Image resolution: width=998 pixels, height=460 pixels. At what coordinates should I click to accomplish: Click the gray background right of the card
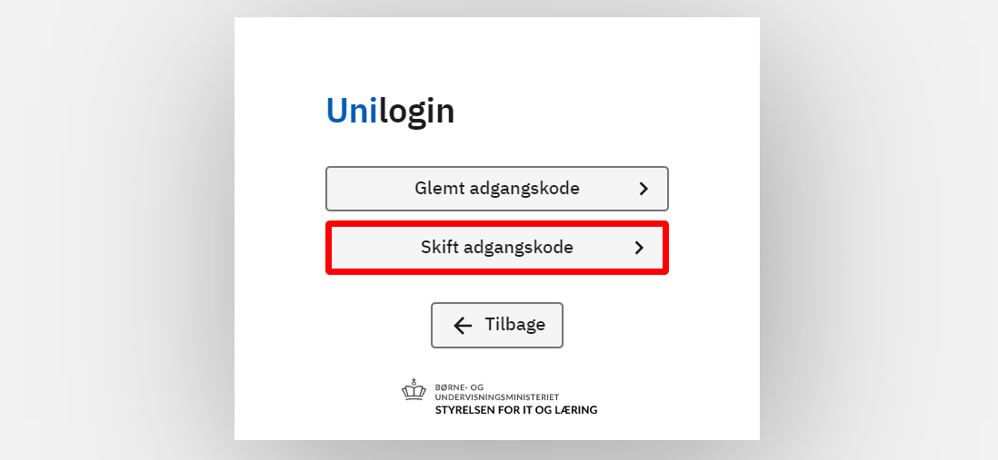[x=878, y=227]
